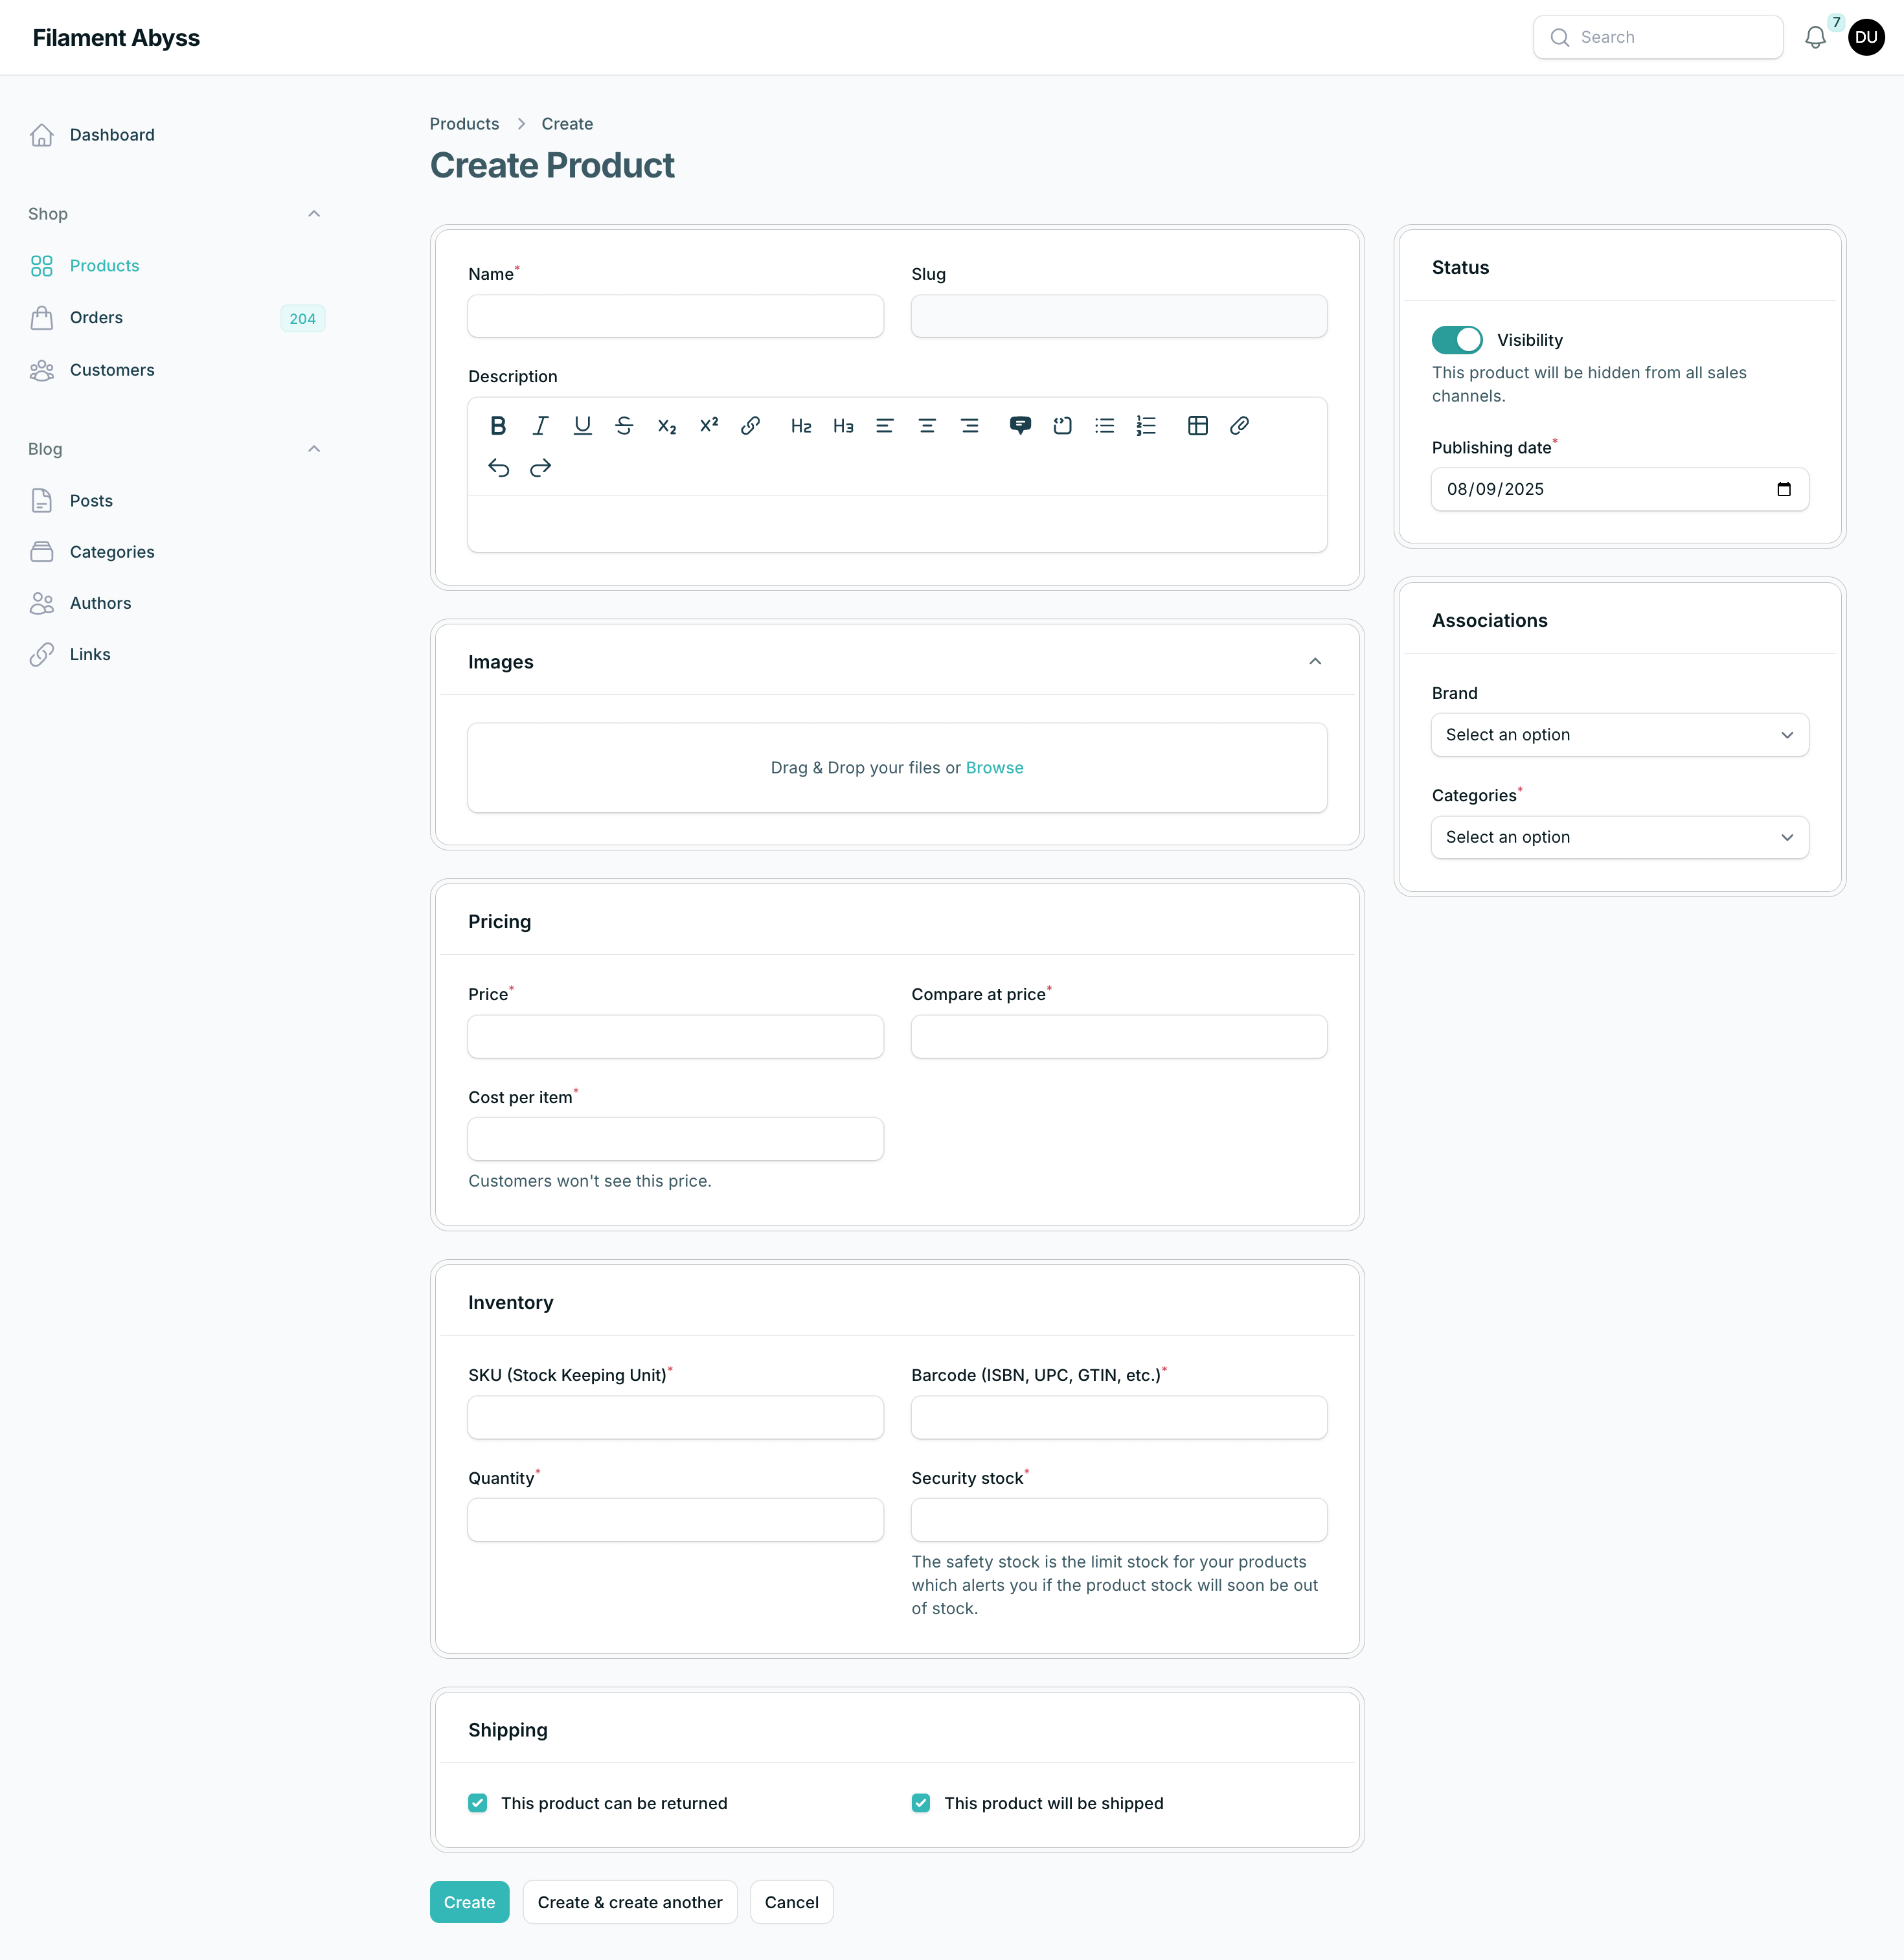
Task: Collapse the Images section
Action: coord(1315,661)
